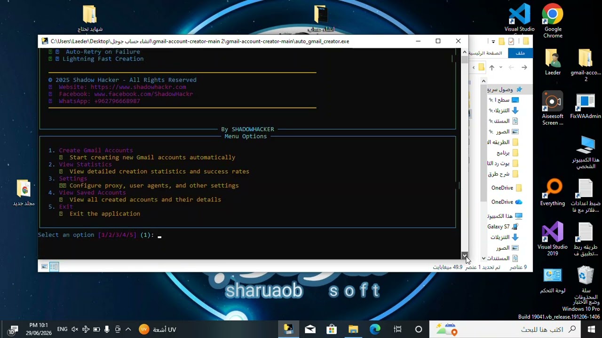Open the Mail app on the taskbar

(x=310, y=329)
